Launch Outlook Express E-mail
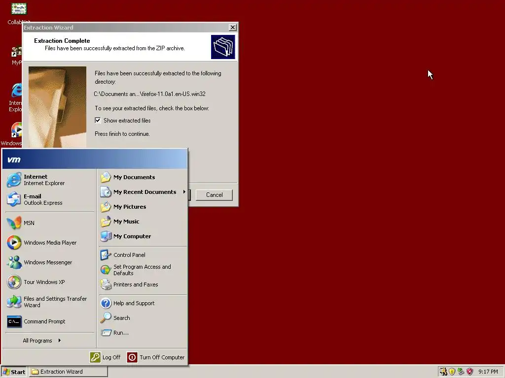The height and width of the screenshot is (378, 505). pyautogui.click(x=49, y=199)
